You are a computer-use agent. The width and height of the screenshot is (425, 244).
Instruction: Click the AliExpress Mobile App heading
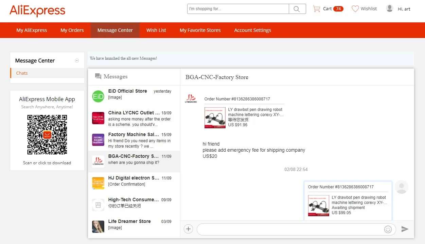(47, 99)
